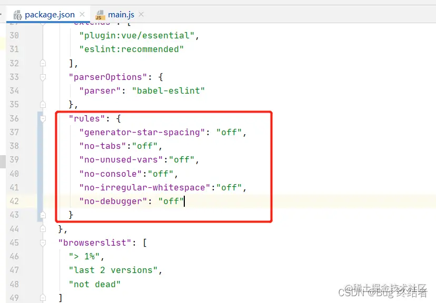Click the "no-debugger" key
Screen dimensions: 436x303
tap(113, 201)
